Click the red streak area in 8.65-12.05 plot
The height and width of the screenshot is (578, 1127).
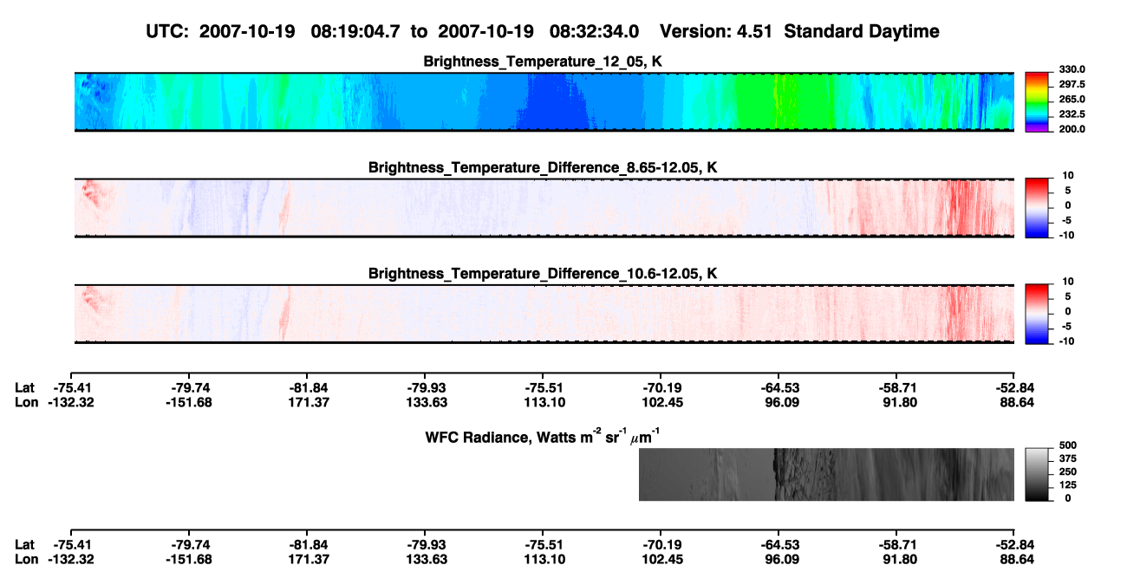tap(961, 207)
